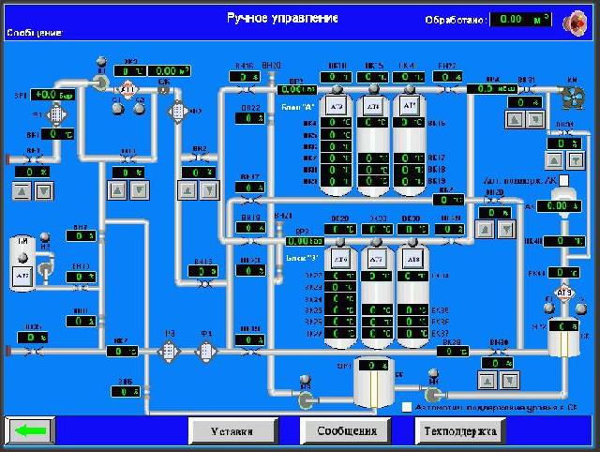This screenshot has height=452, width=600.
Task: Click the Обработано volume readout field
Action: pos(520,19)
